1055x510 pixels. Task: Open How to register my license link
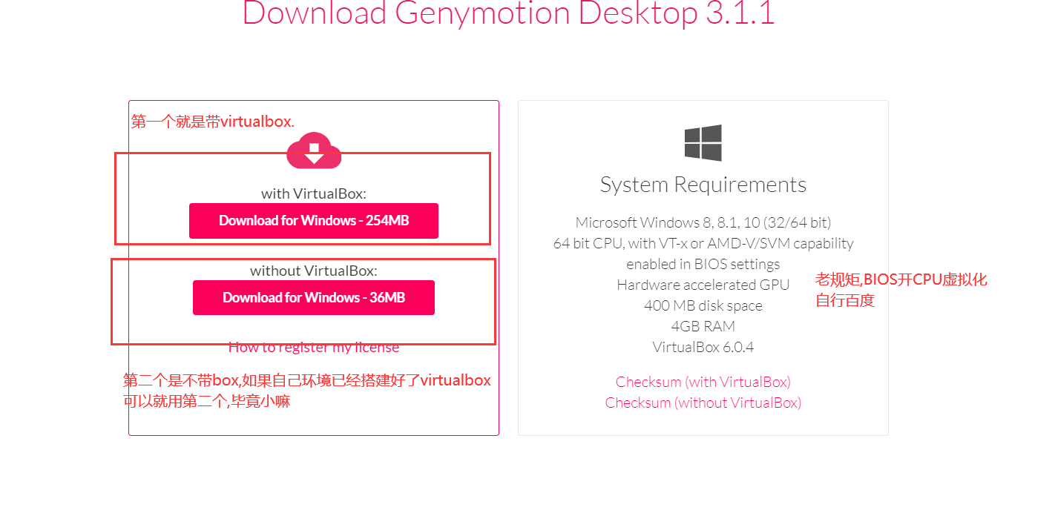[x=314, y=347]
